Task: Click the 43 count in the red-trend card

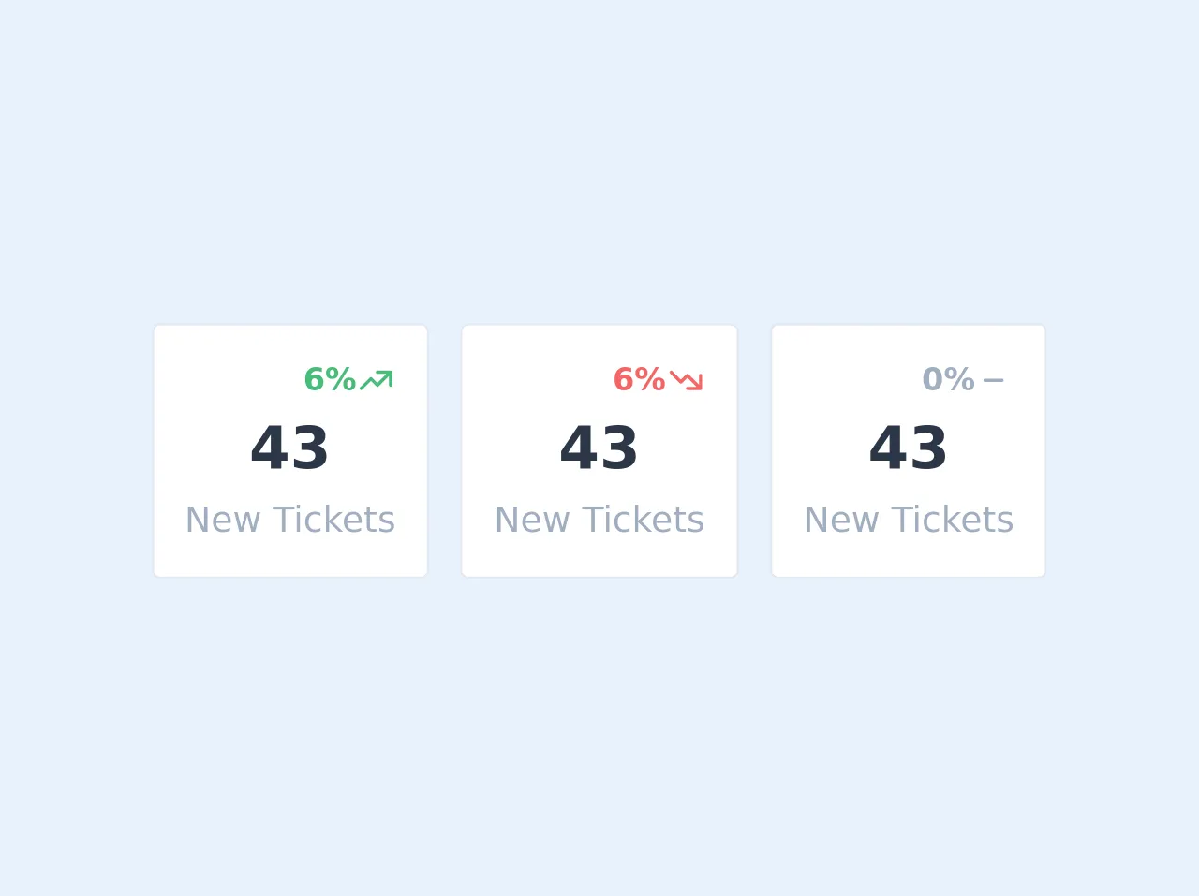Action: point(599,448)
